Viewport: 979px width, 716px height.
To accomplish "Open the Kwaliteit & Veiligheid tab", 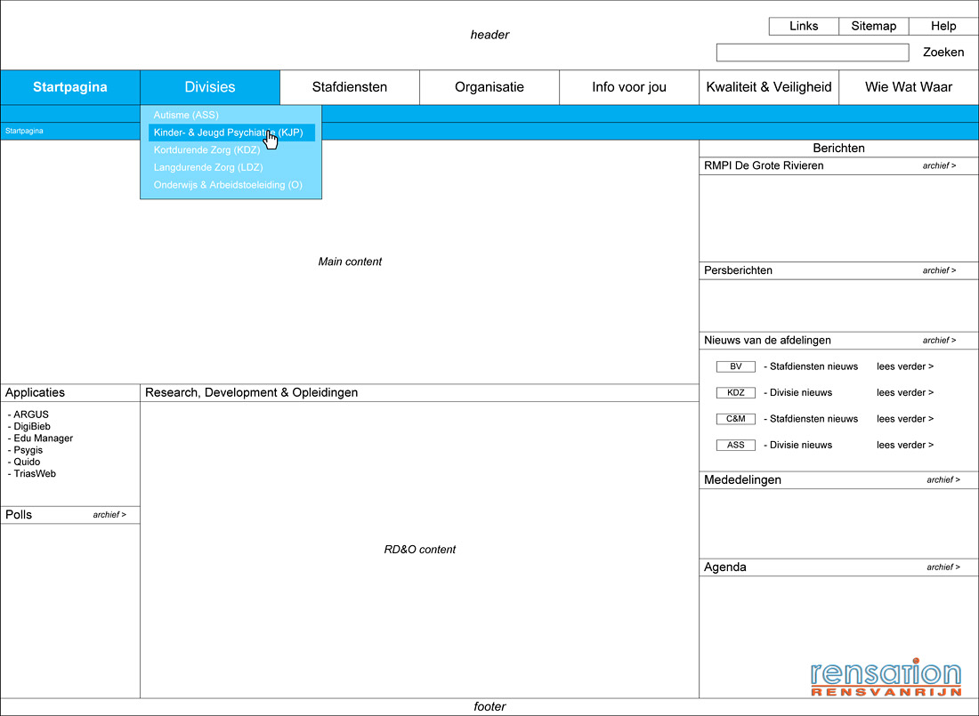I will pos(769,87).
